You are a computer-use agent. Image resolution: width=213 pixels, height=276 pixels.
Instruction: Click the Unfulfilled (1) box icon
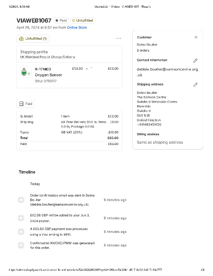22,39
